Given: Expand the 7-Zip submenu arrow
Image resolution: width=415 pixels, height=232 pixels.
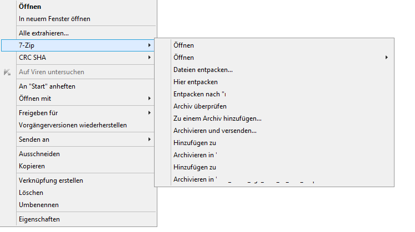Looking at the screenshot, I should click(x=150, y=45).
